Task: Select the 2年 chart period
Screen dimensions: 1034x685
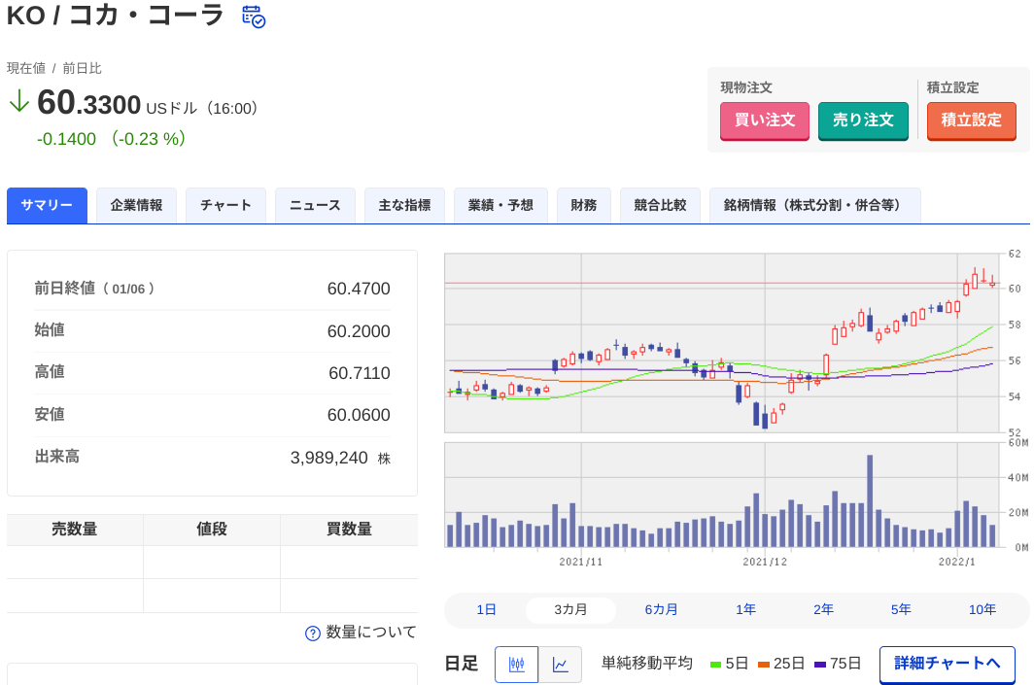Action: click(x=823, y=610)
